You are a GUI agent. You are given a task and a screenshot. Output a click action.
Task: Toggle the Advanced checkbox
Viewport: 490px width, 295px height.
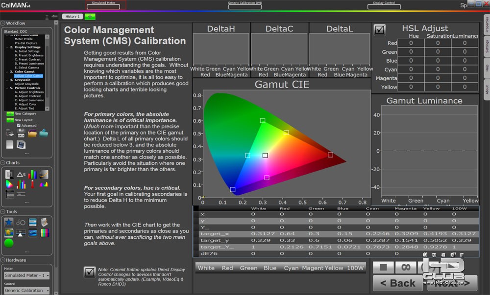tap(19, 125)
